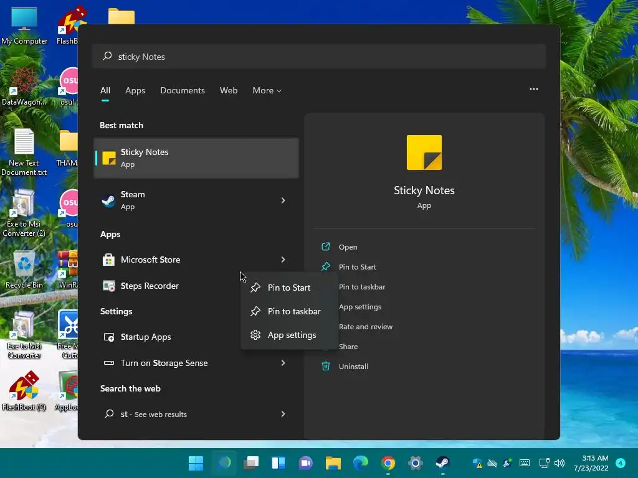Select the FlashBoot (2) desktop shortcut
Image resolution: width=638 pixels, height=478 pixels.
(24, 391)
